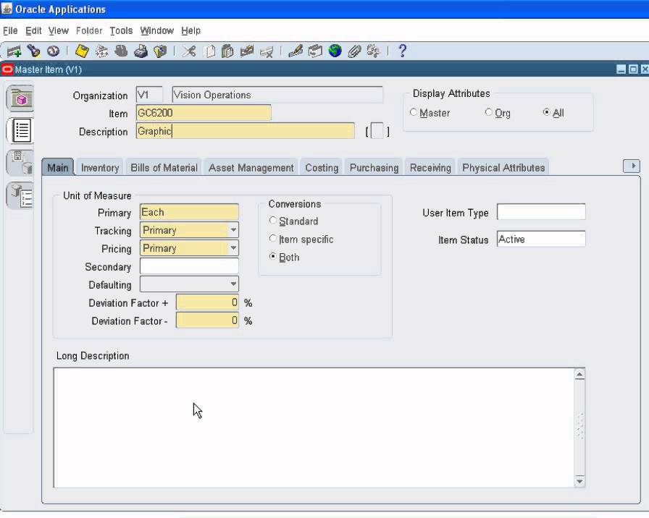
Task: Click the Primary unit of measure field
Action: tap(189, 212)
